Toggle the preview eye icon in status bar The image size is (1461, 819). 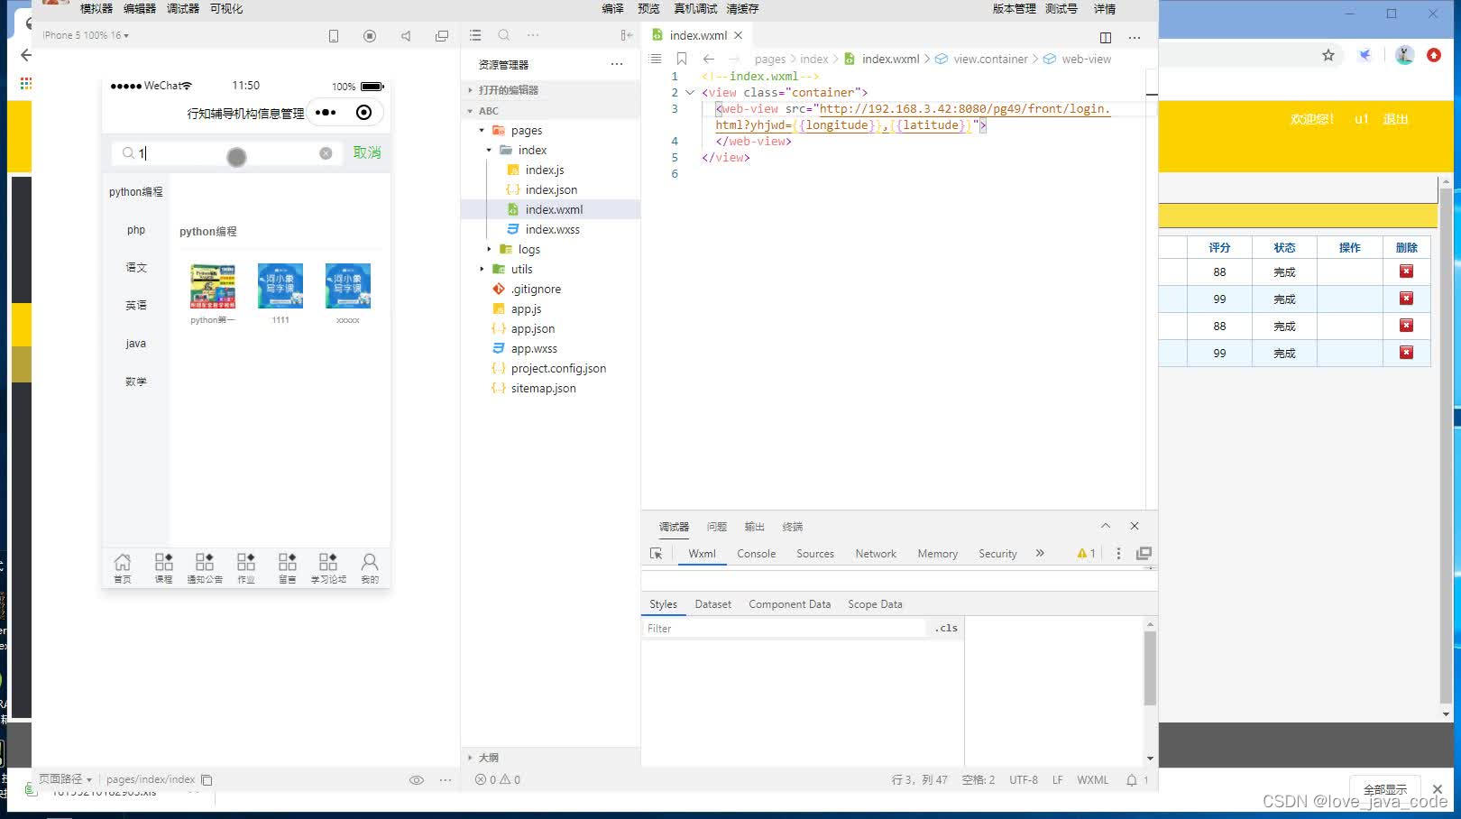coord(417,780)
